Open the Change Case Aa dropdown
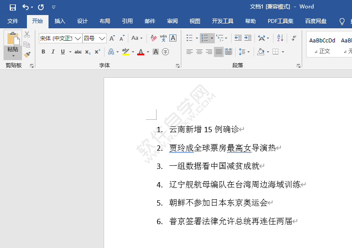Screen dimensions: 352x248 pos(137,38)
